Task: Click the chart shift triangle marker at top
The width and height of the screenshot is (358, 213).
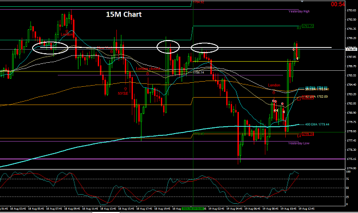Action: (302, 1)
